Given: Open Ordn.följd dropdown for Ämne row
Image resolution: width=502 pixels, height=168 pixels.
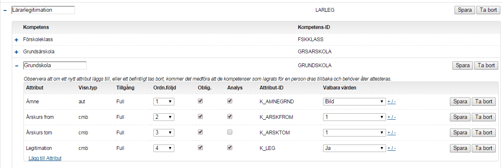Looking at the screenshot, I should pos(164,102).
